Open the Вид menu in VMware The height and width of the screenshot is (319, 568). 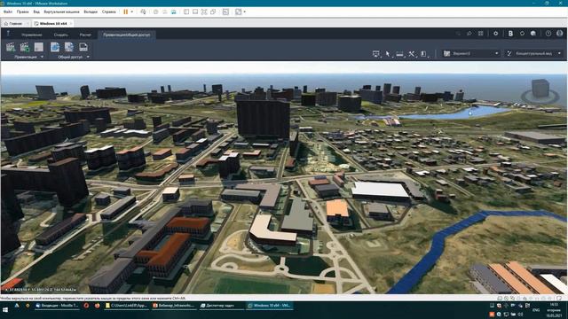(36, 12)
